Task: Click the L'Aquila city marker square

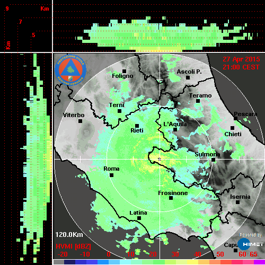Action: (x=175, y=129)
